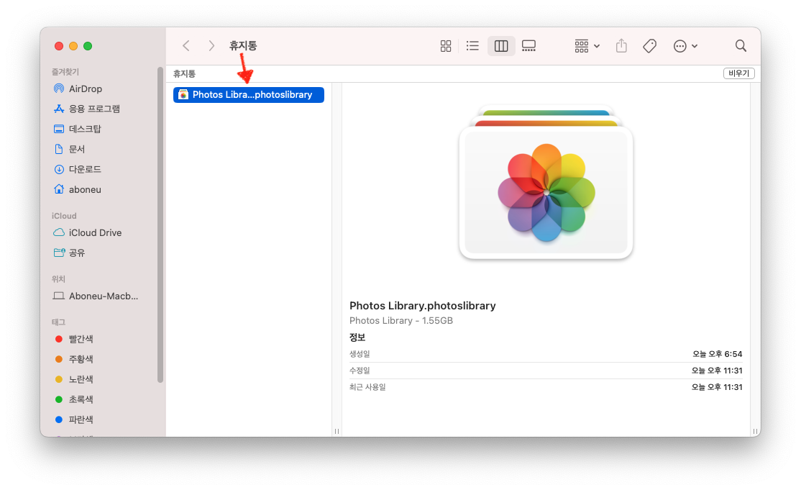801x490 pixels.
Task: Click the 최근 사용일 info row label
Action: [367, 387]
